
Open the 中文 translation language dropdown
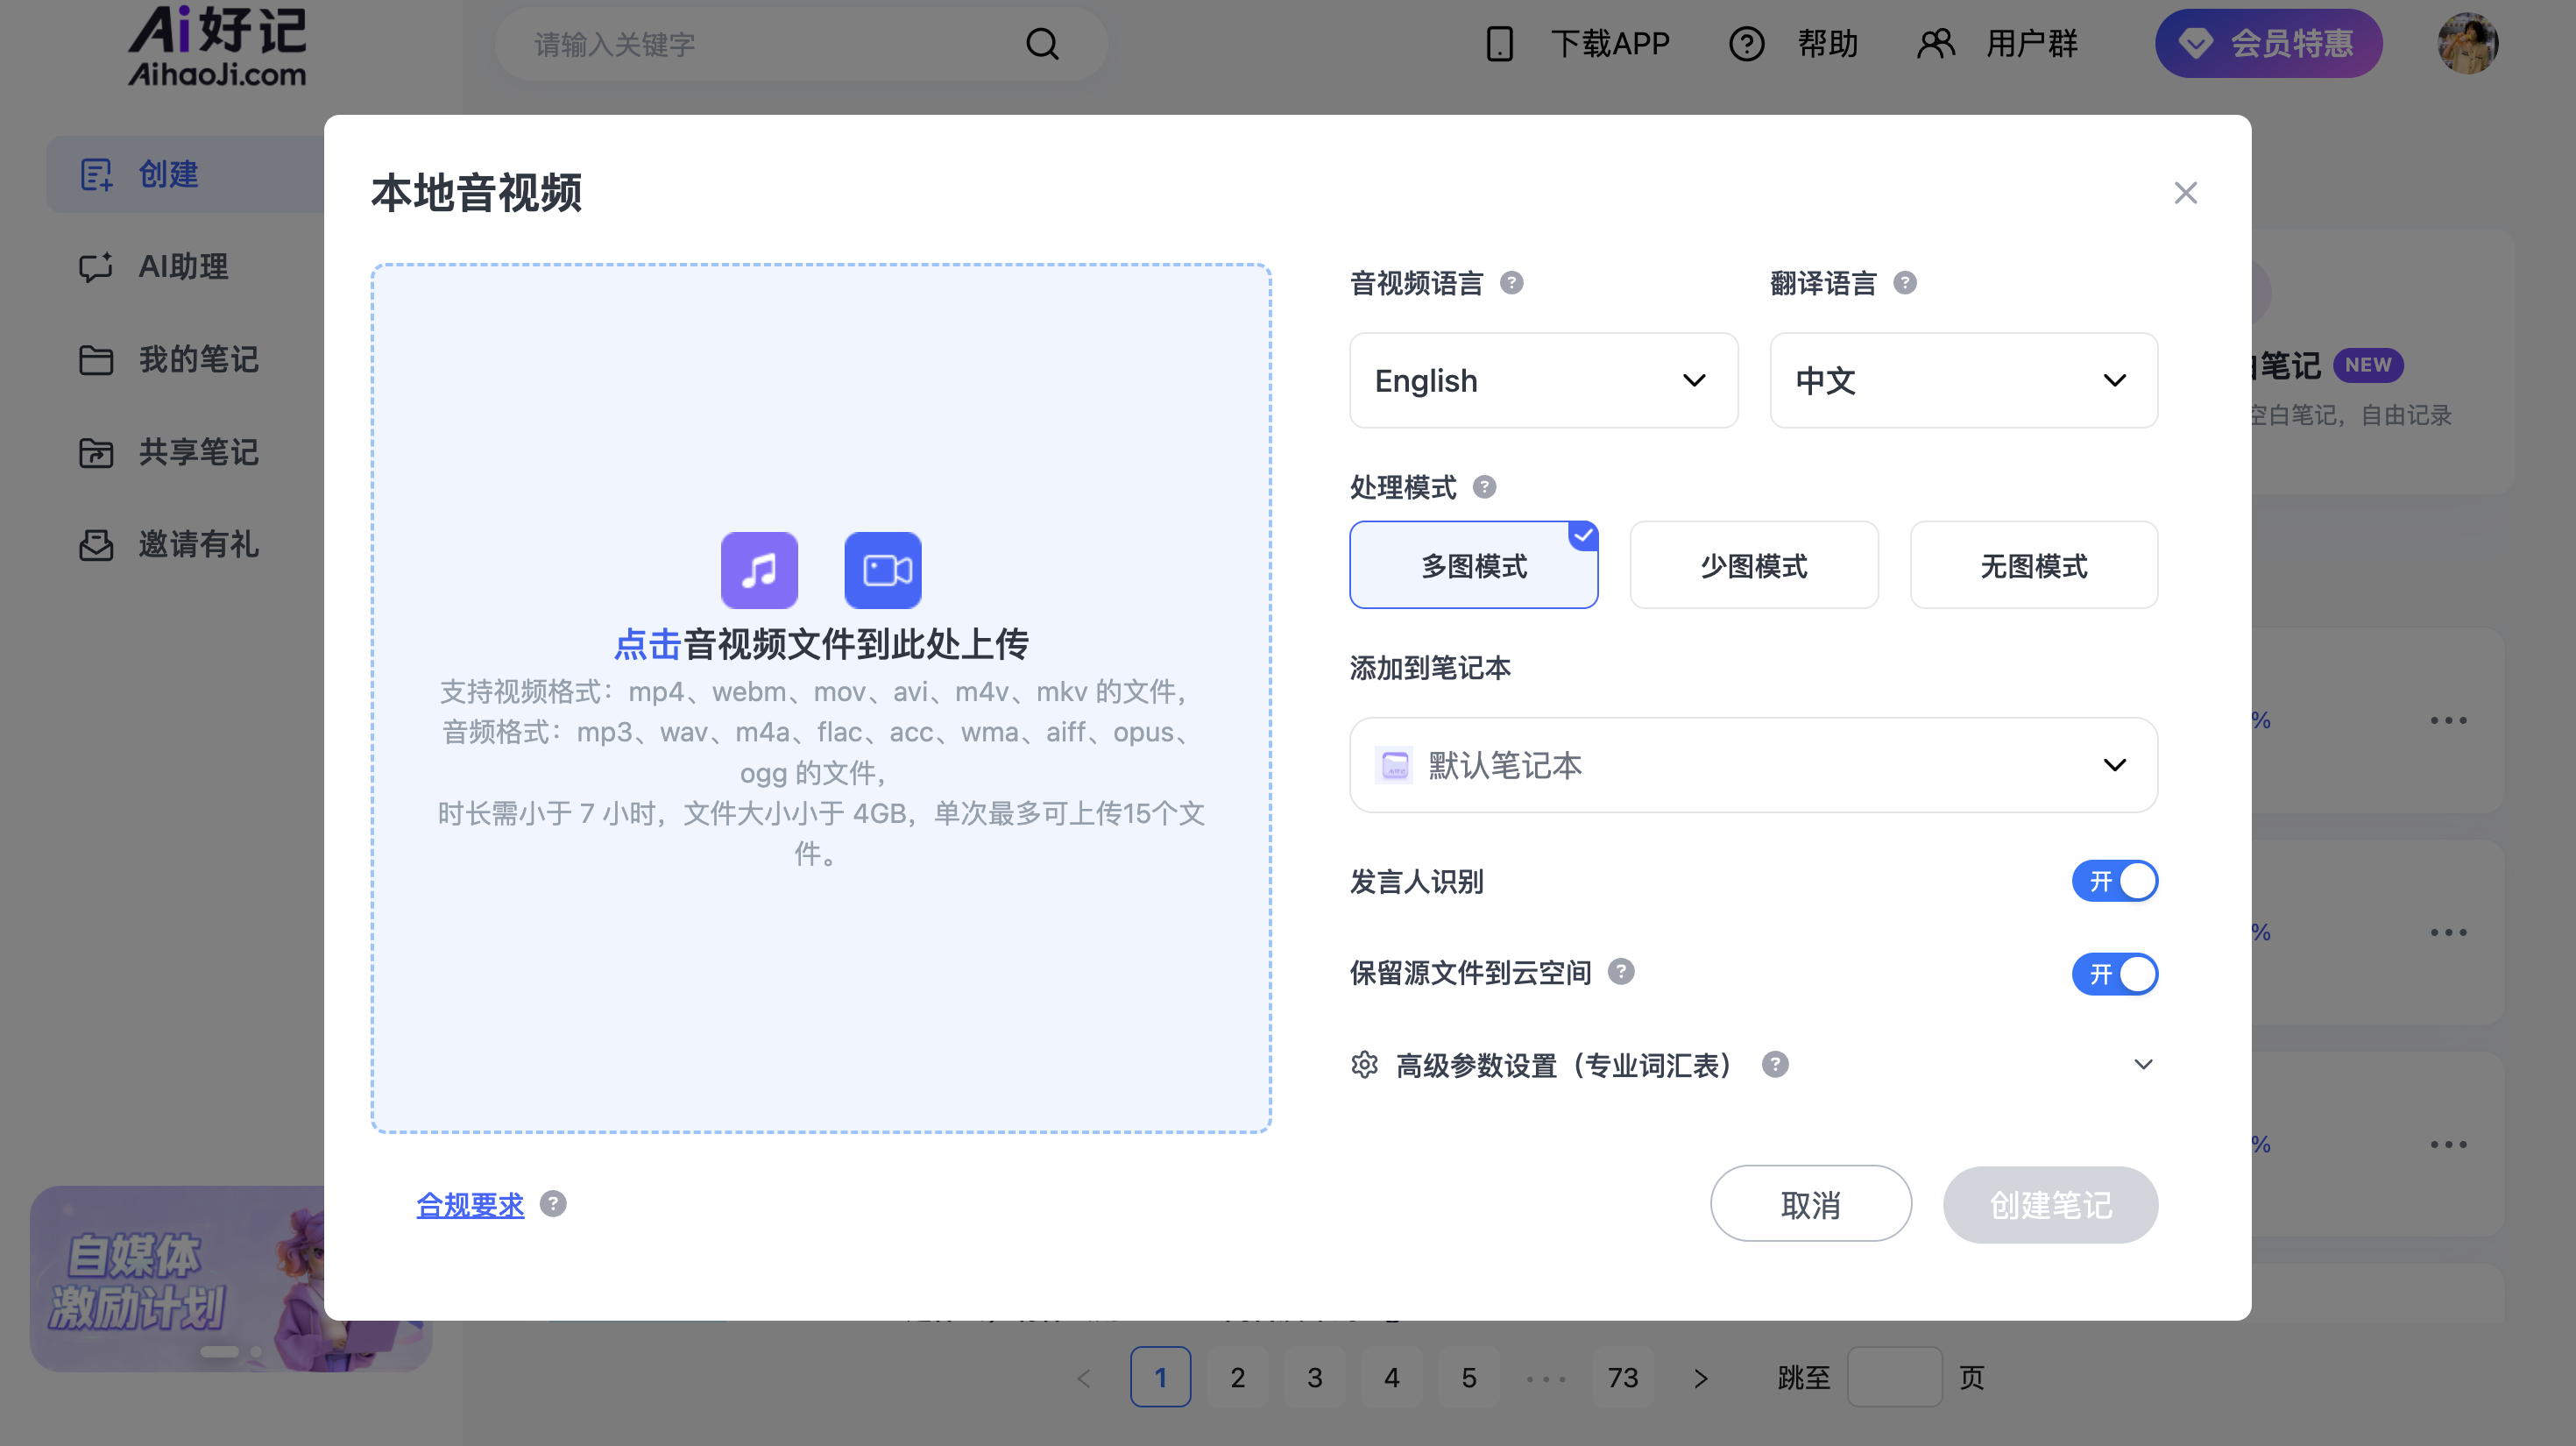pos(1963,381)
